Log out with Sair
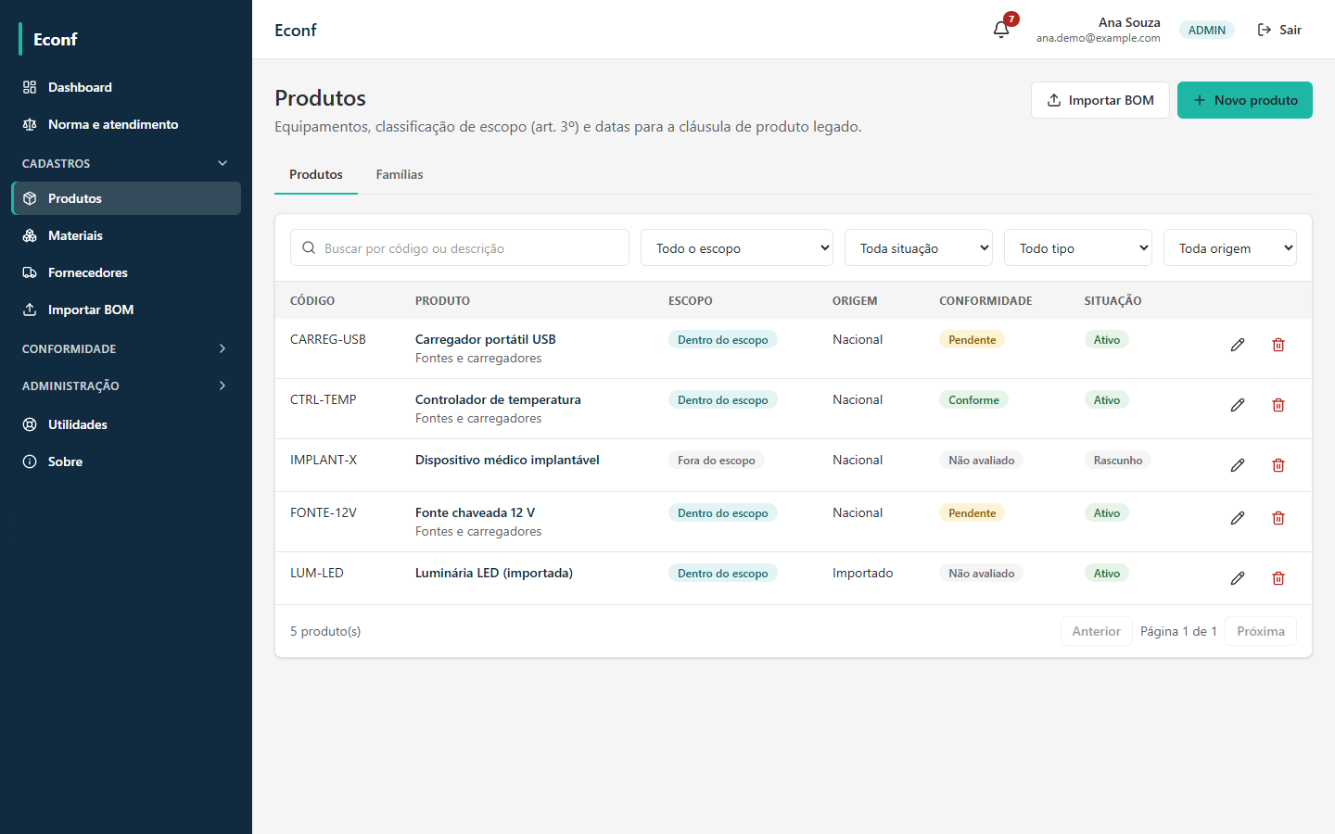 [x=1279, y=30]
